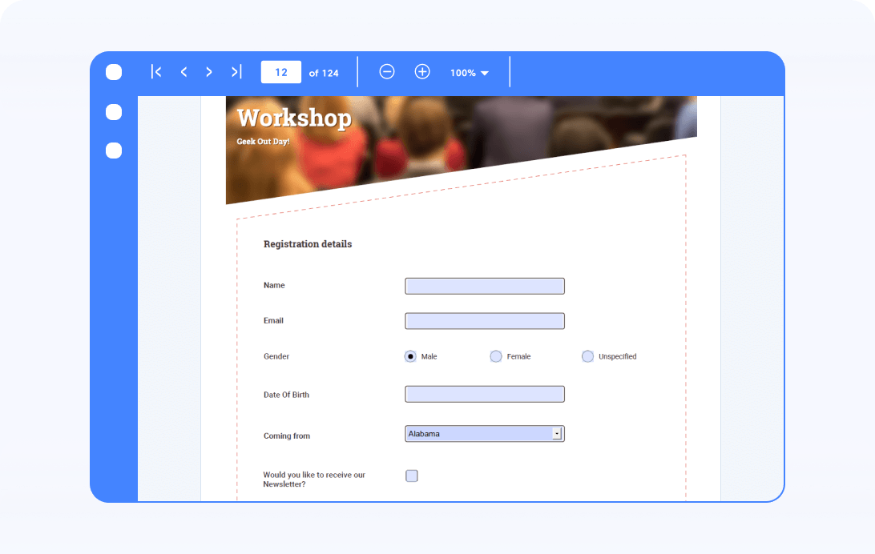Open the 100% zoom level dropdown
This screenshot has width=875, height=554.
pyautogui.click(x=469, y=72)
